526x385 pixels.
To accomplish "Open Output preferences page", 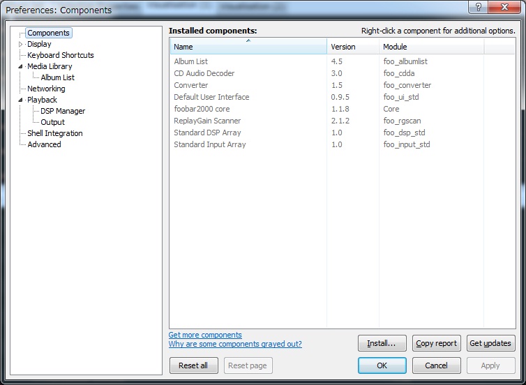I will [x=52, y=122].
